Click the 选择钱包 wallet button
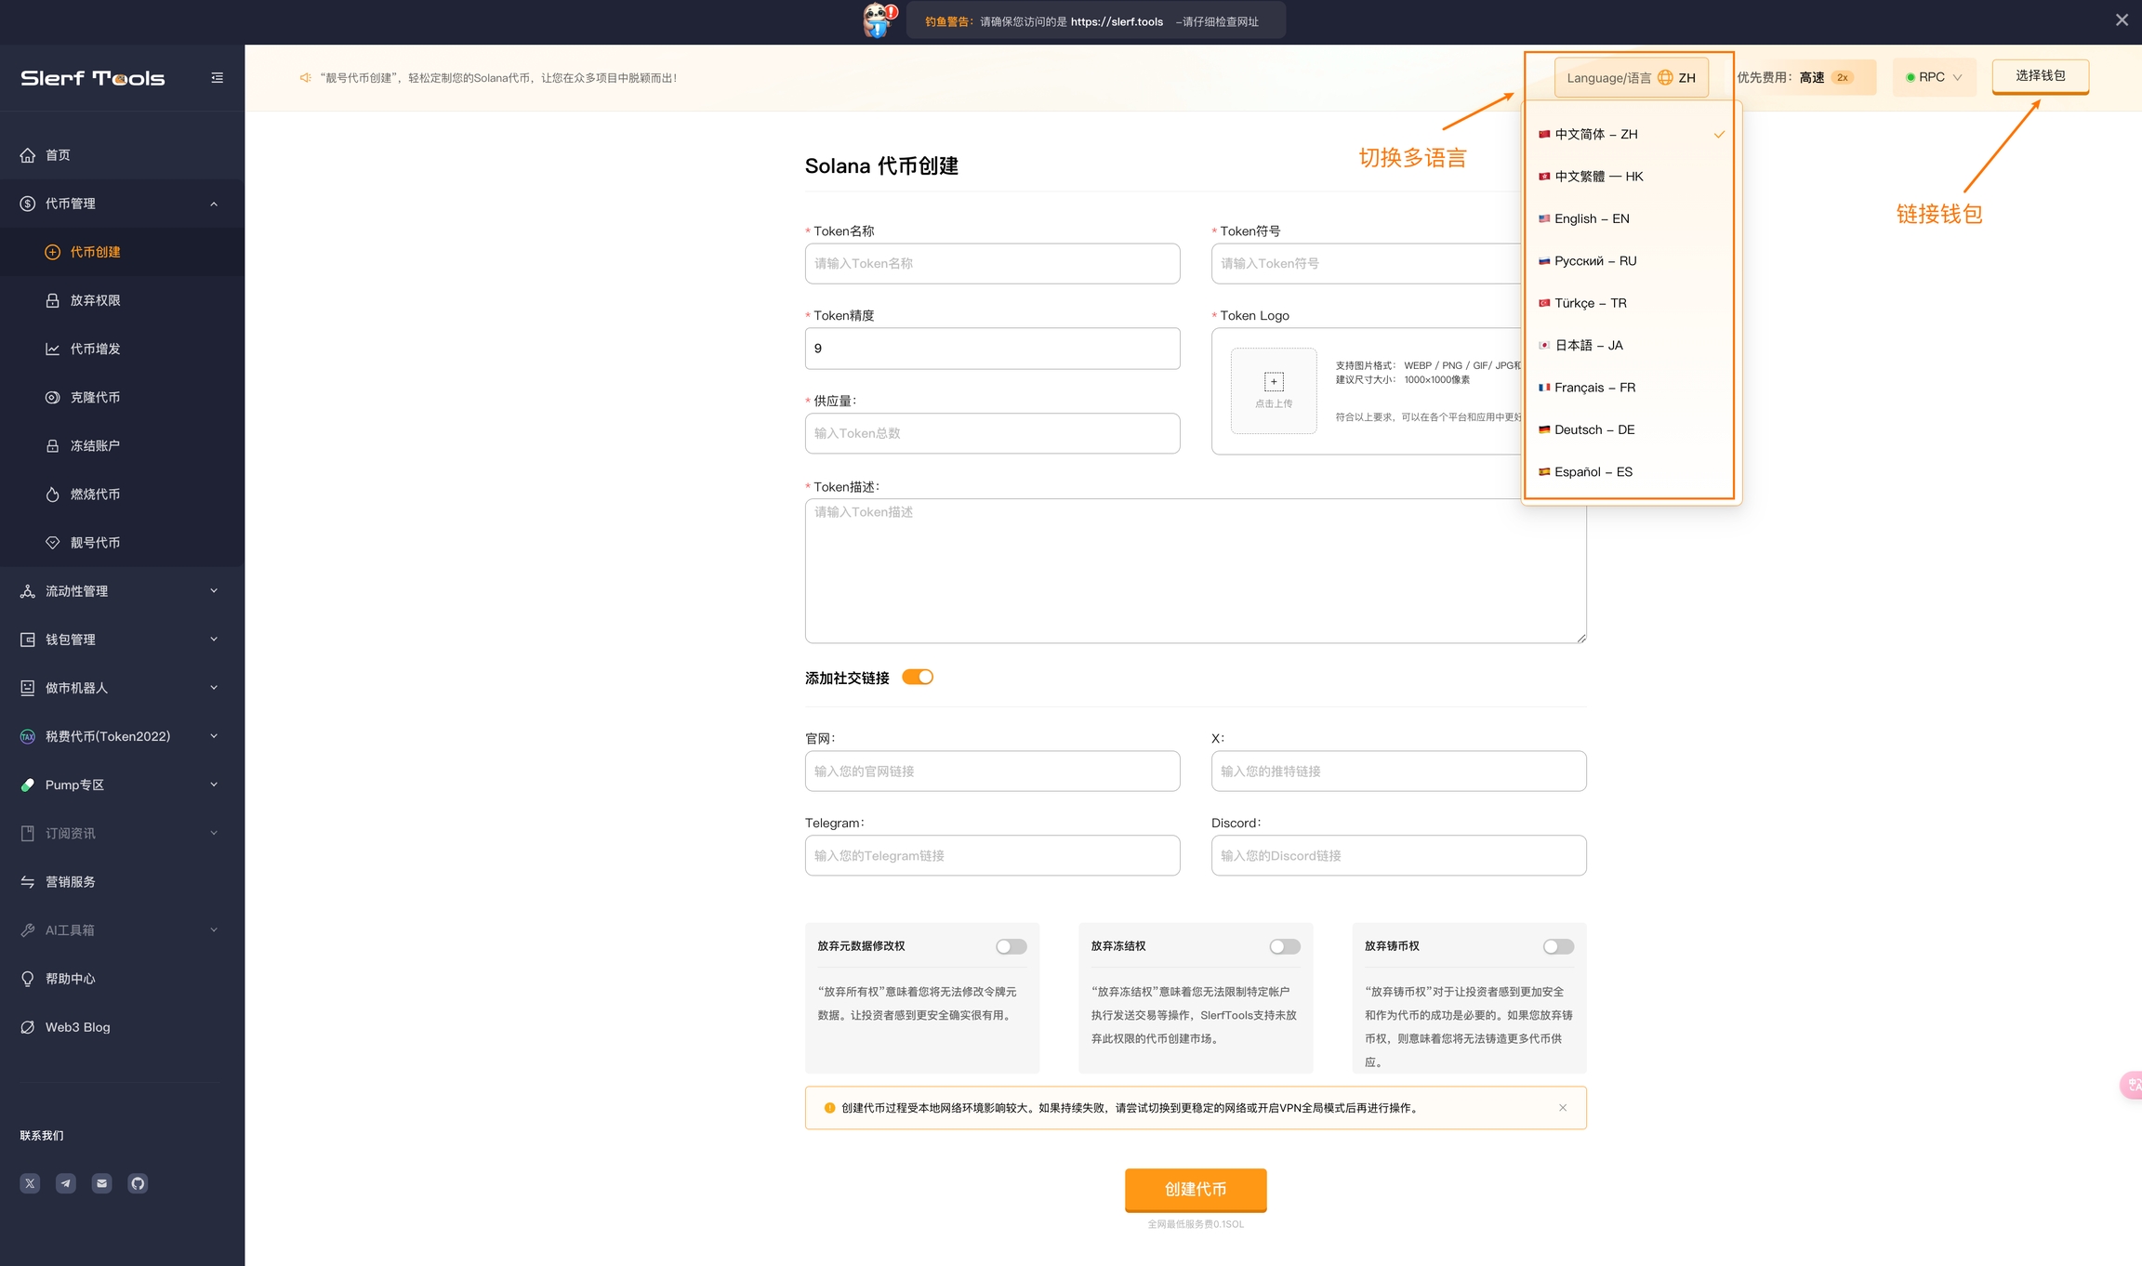The width and height of the screenshot is (2142, 1266). (x=2040, y=76)
